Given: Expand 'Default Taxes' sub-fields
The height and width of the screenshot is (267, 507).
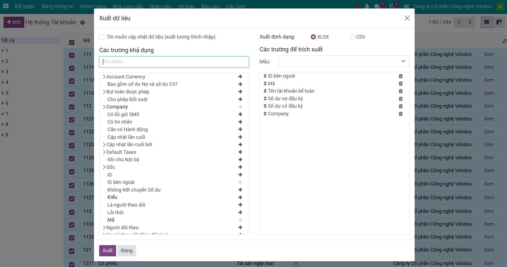Looking at the screenshot, I should click(104, 152).
